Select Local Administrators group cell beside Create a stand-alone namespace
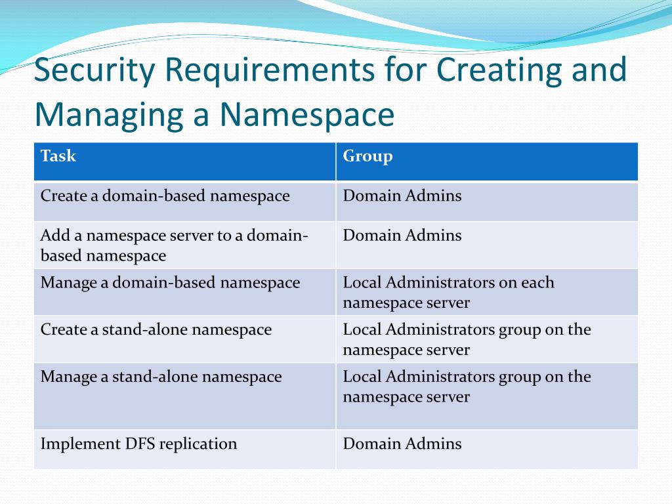 pyautogui.click(x=487, y=339)
